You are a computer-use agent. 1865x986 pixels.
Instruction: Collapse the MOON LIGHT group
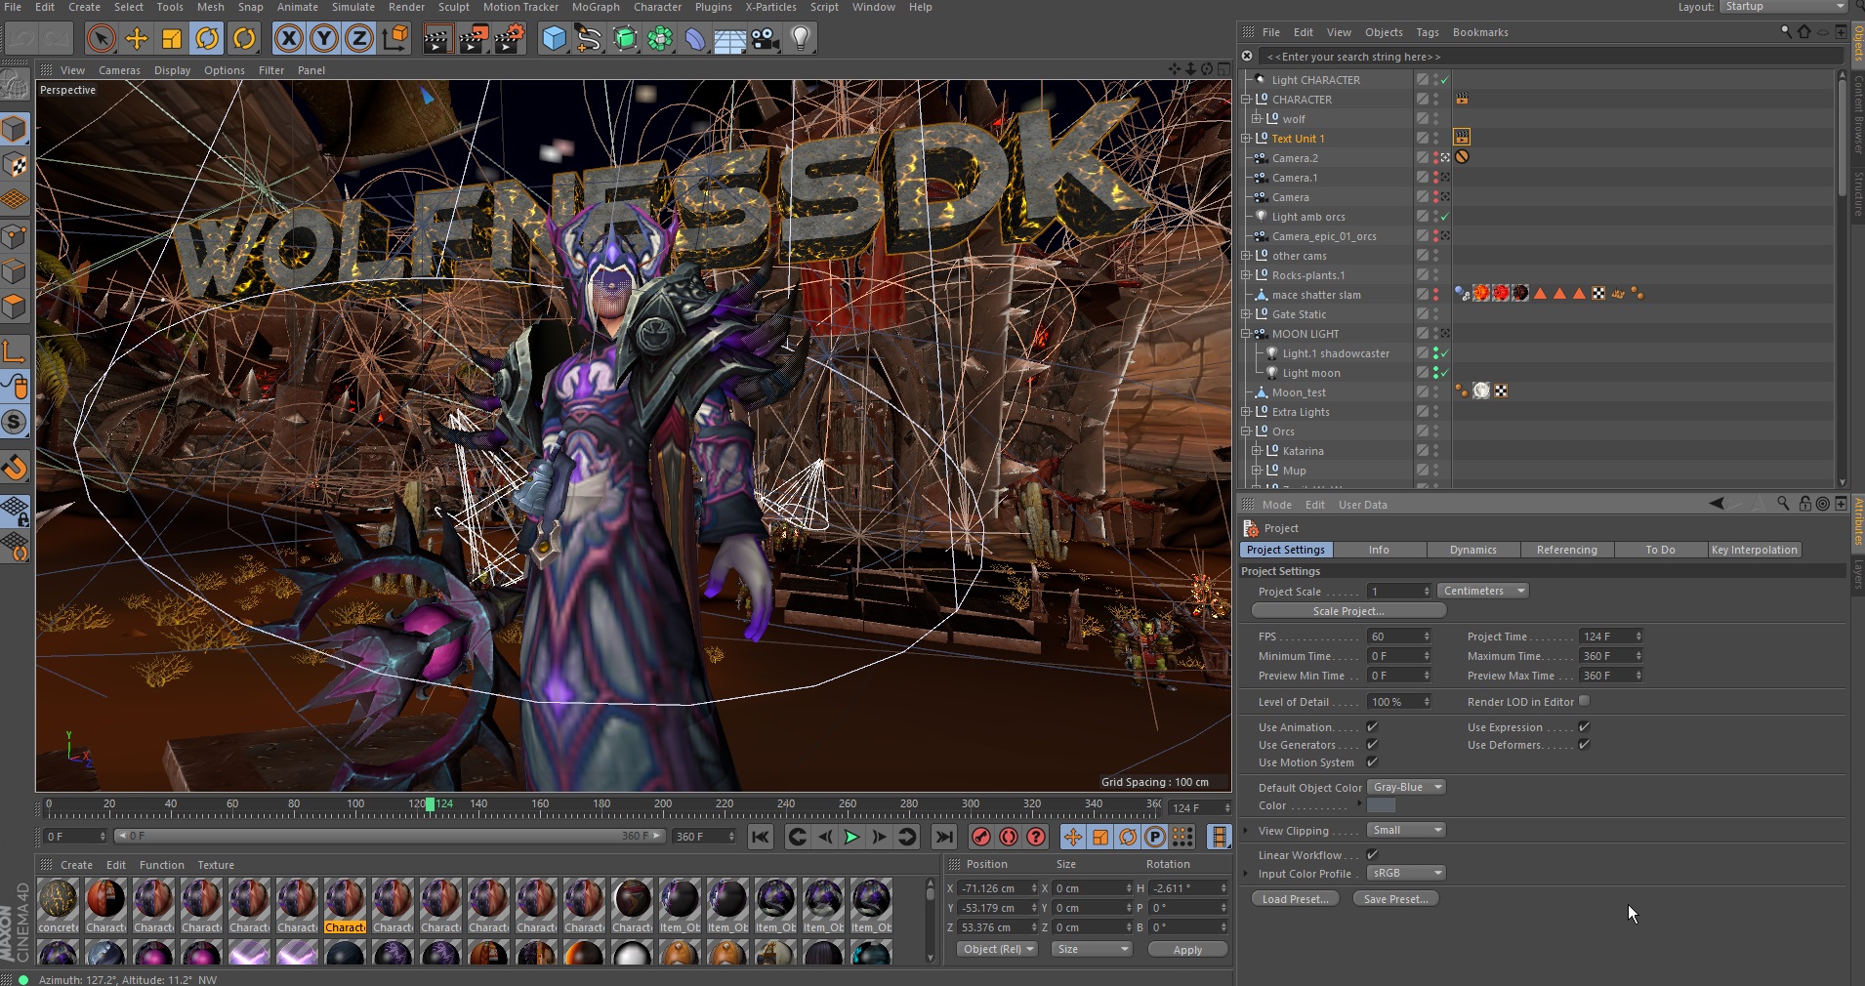[1246, 334]
